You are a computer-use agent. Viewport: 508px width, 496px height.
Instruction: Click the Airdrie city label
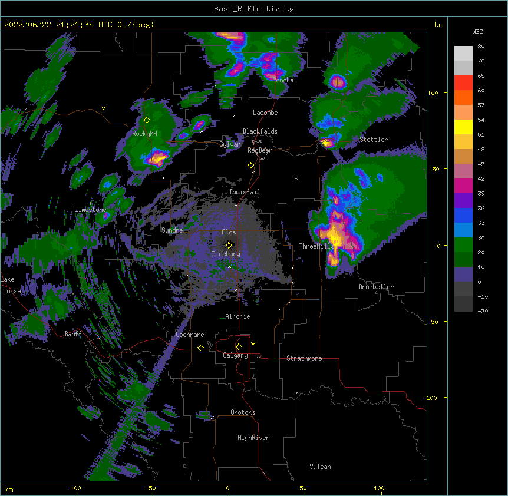pos(237,316)
